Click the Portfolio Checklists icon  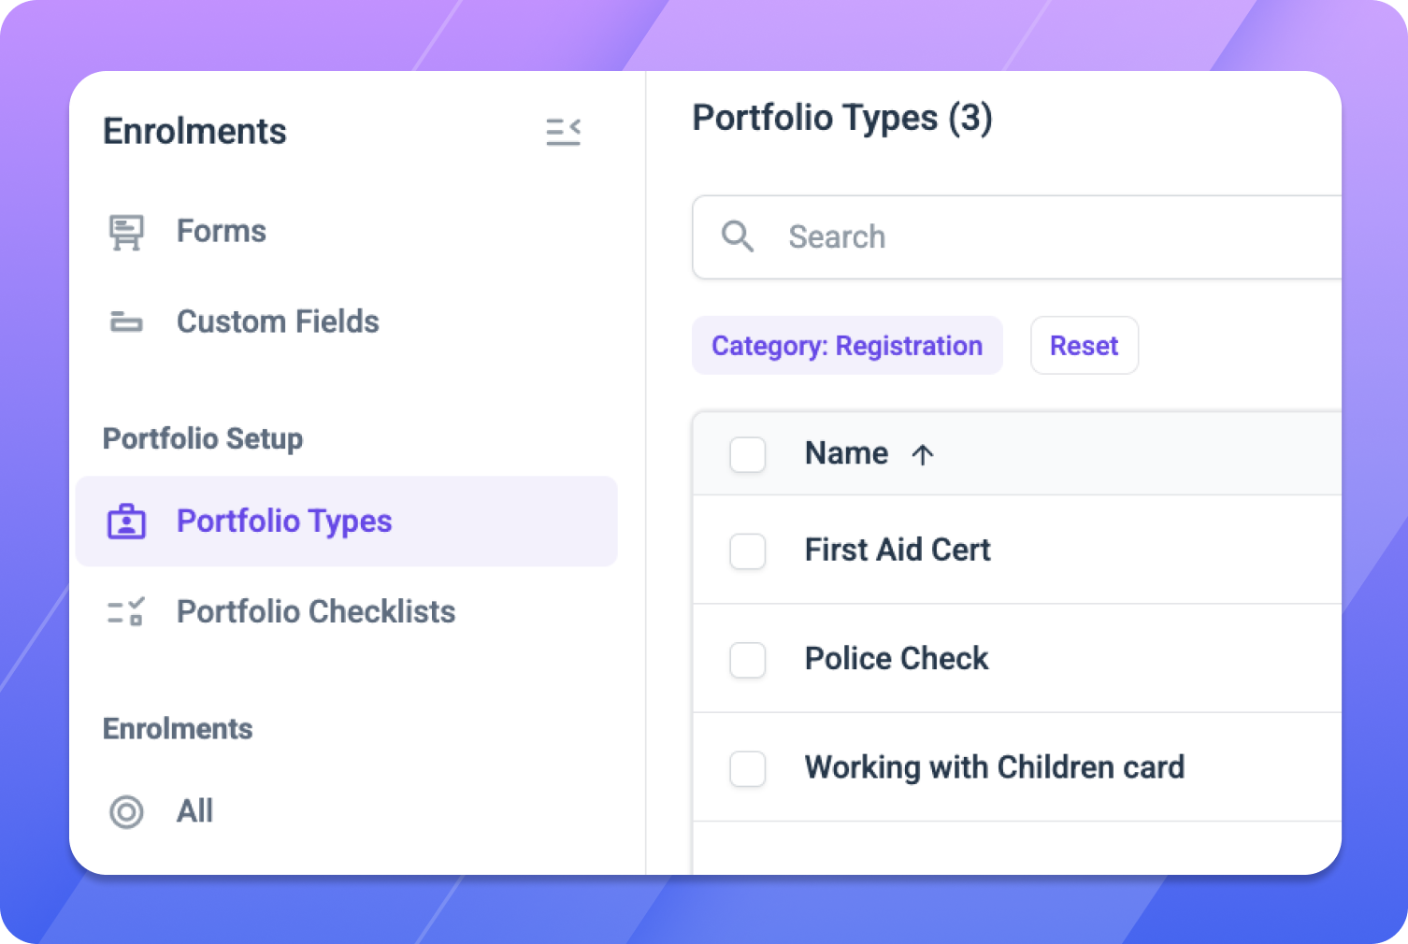[126, 612]
